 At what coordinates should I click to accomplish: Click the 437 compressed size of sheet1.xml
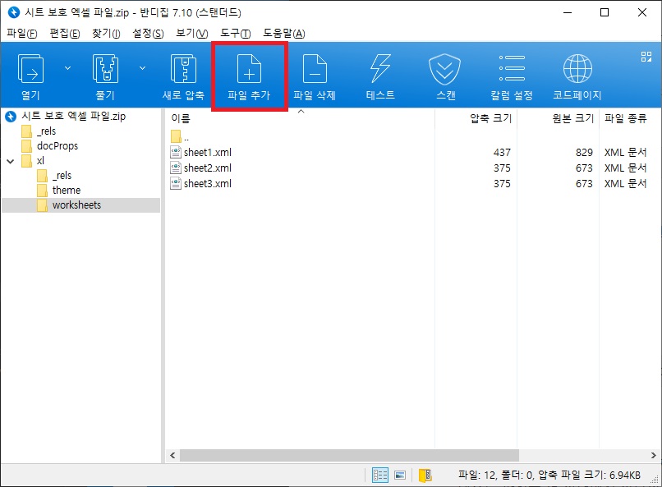502,153
